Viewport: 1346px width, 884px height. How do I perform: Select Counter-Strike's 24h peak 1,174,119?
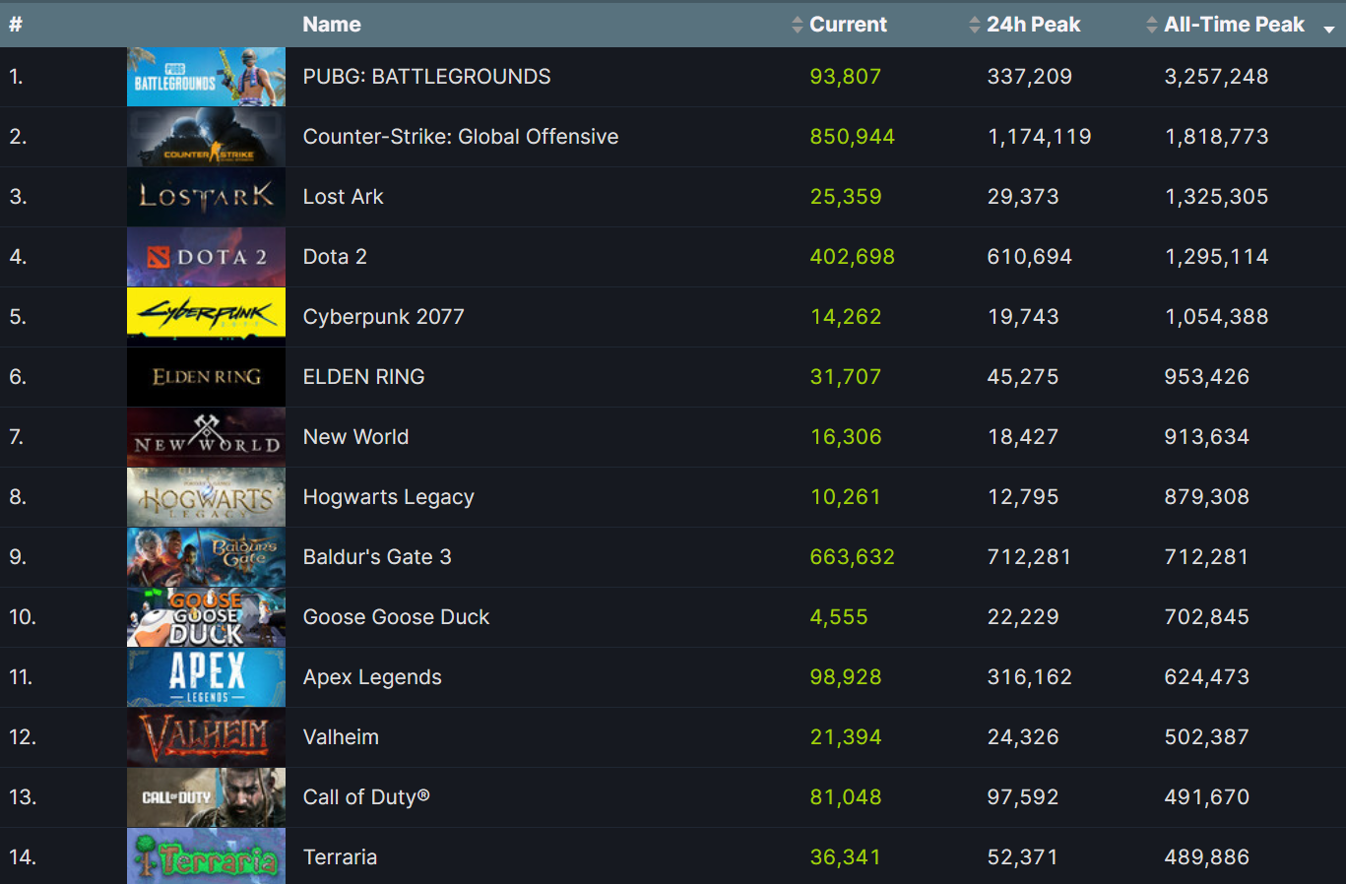pos(1039,137)
